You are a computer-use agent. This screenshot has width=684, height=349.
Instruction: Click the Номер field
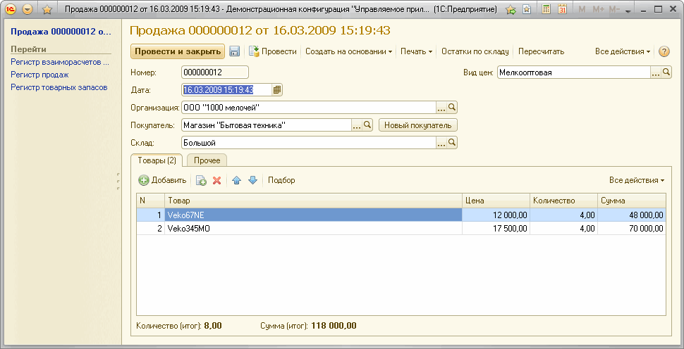point(214,72)
